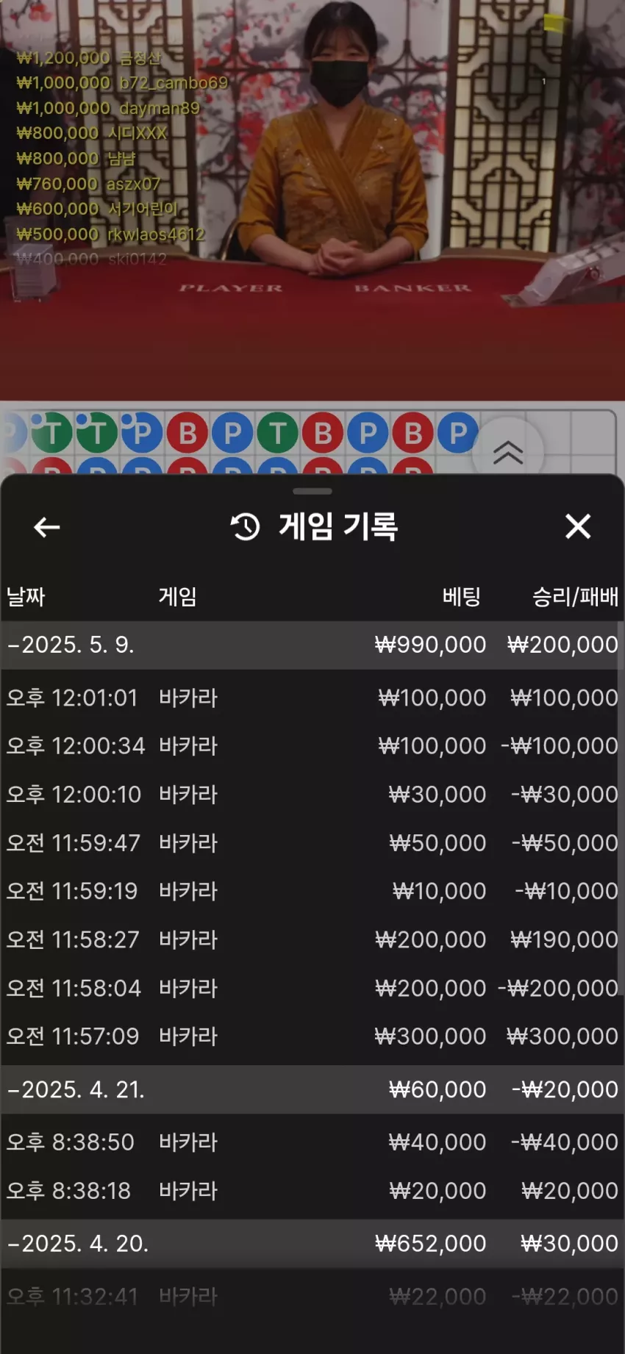Click the last blue P bead in roadmap
The width and height of the screenshot is (625, 1354).
point(458,433)
